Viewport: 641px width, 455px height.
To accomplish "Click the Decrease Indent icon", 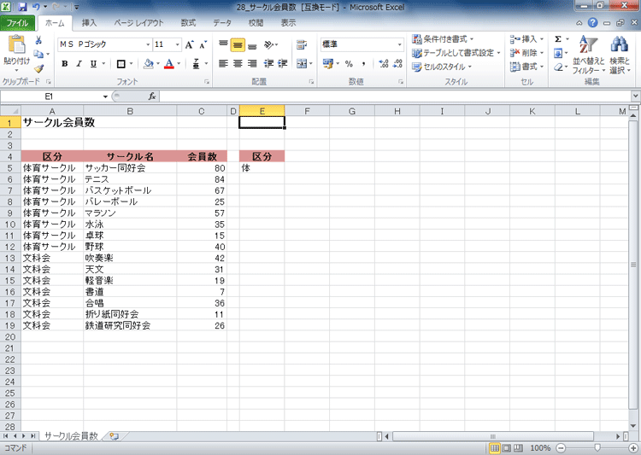I will pyautogui.click(x=268, y=63).
